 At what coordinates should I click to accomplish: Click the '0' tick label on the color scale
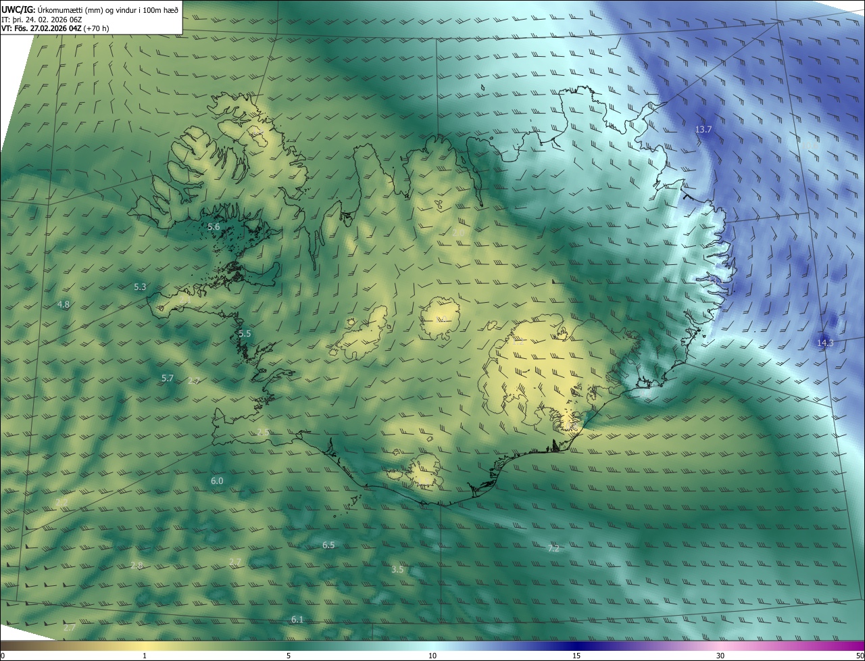pos(3,656)
